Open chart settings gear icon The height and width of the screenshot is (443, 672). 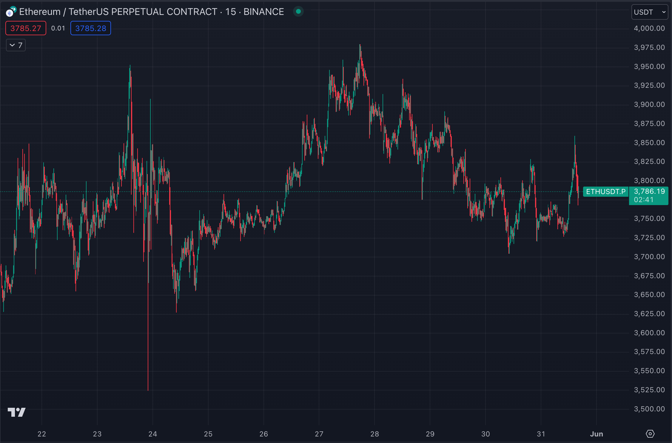coord(650,434)
